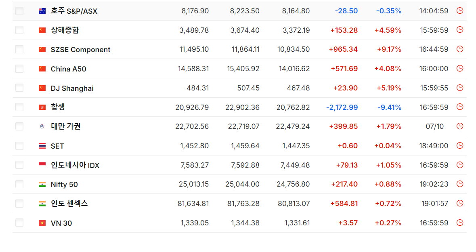Click the 항셍 change value -2,172.99
Screen dimensions: 476x252
coord(342,107)
